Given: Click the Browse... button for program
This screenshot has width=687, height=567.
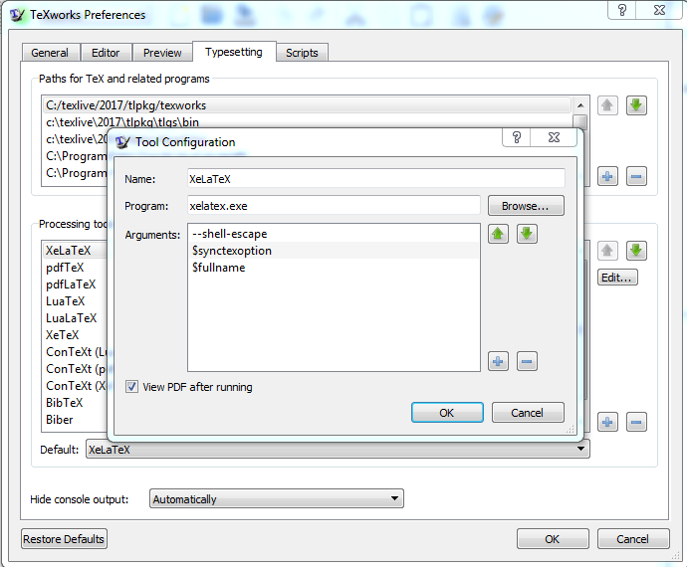Looking at the screenshot, I should 526,206.
